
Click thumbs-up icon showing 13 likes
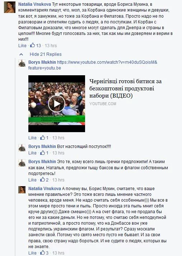click(32, 45)
